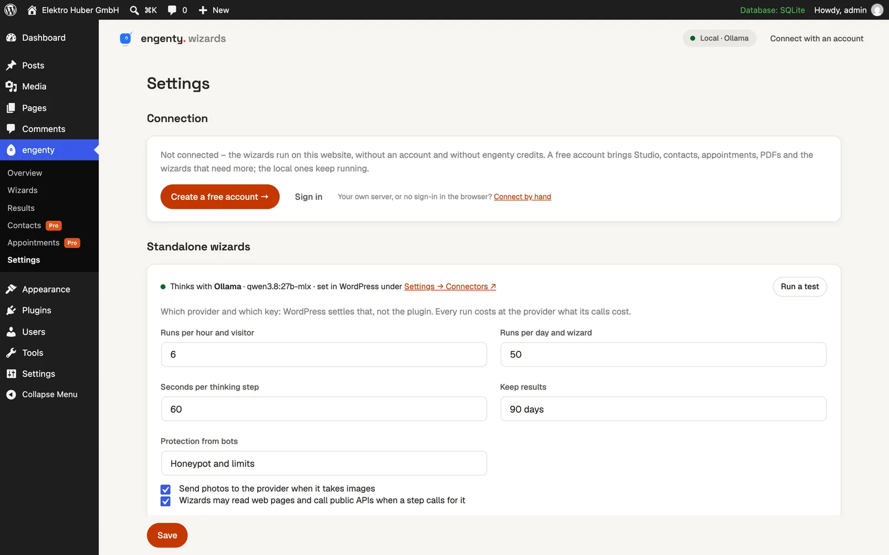Click the Media icon in sidebar
The width and height of the screenshot is (889, 555).
point(11,87)
